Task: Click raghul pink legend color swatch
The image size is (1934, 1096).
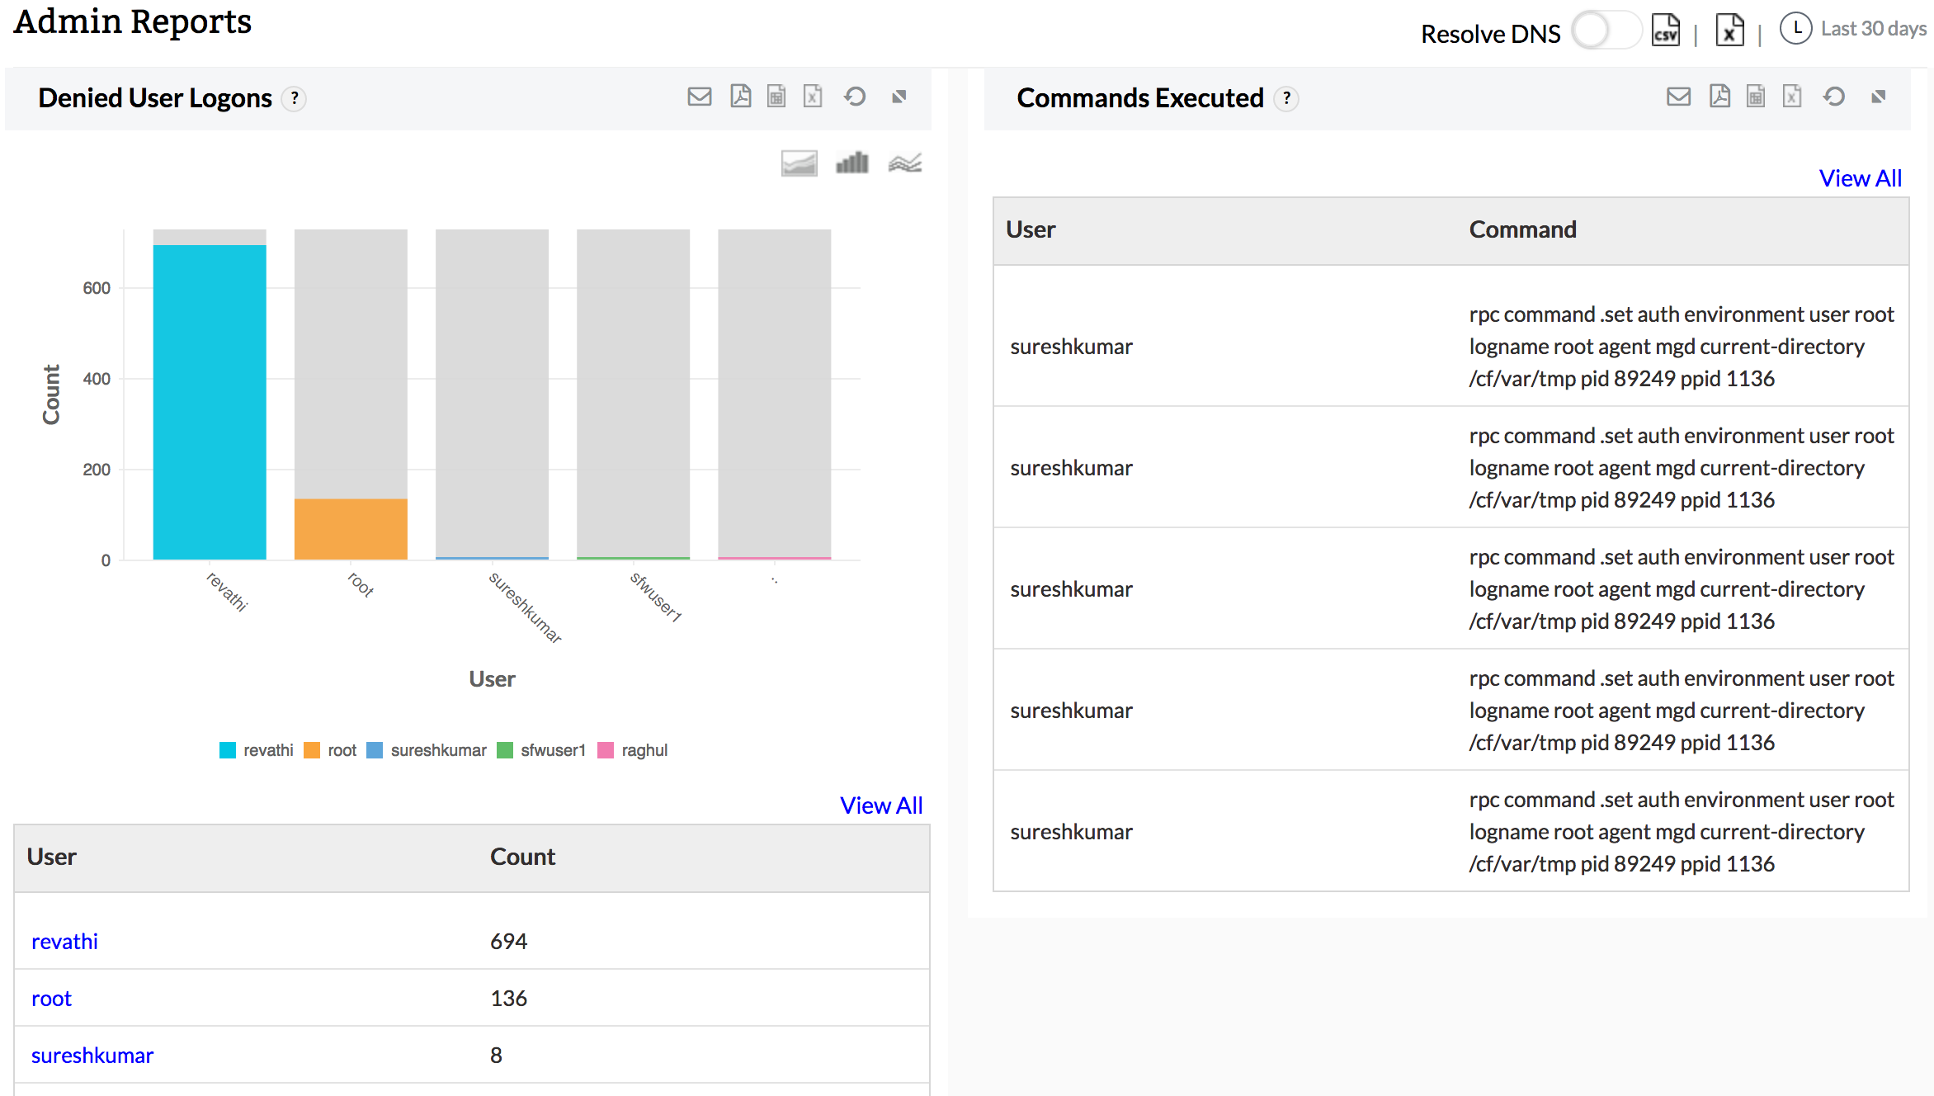Action: coord(606,750)
